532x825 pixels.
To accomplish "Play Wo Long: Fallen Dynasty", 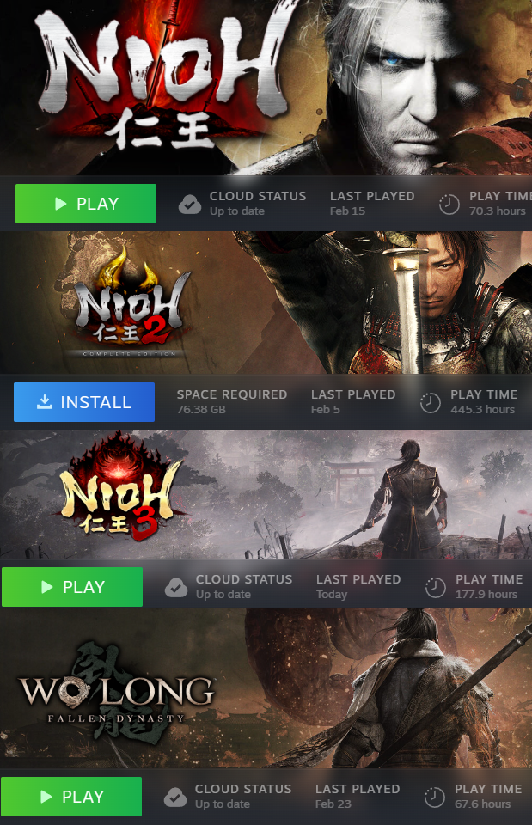I will pos(71,797).
